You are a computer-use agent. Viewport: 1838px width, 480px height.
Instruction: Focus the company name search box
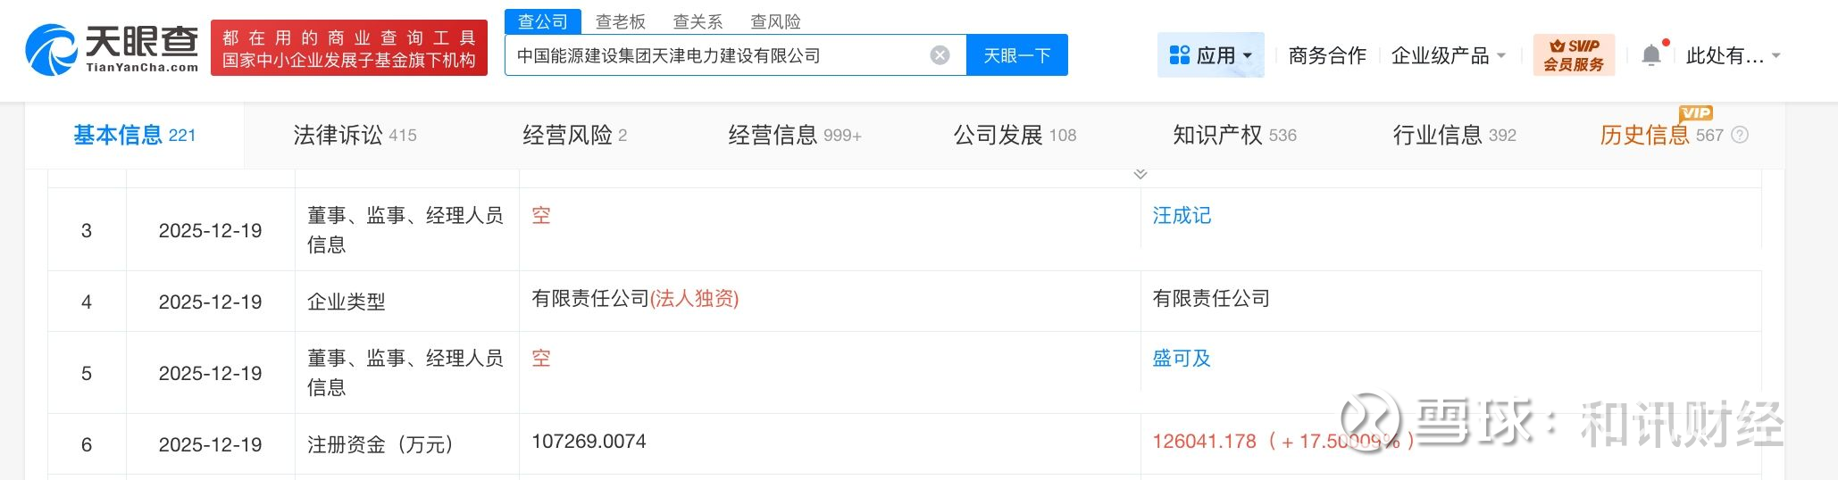point(714,55)
